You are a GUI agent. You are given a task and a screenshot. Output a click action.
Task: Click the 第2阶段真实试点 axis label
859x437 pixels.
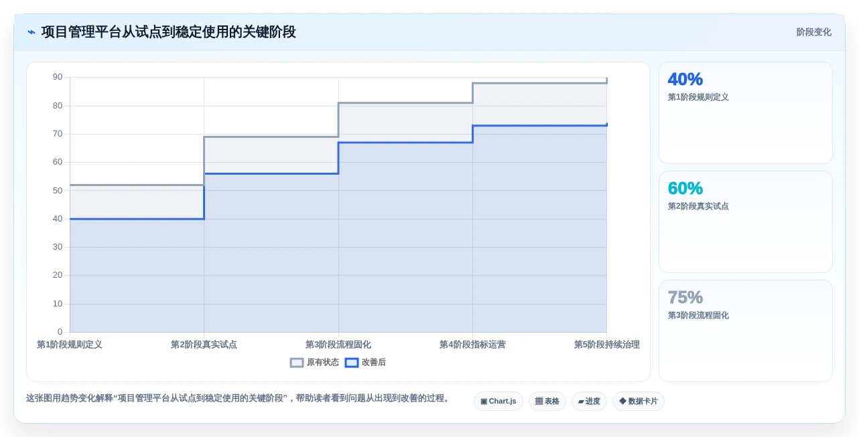(204, 345)
